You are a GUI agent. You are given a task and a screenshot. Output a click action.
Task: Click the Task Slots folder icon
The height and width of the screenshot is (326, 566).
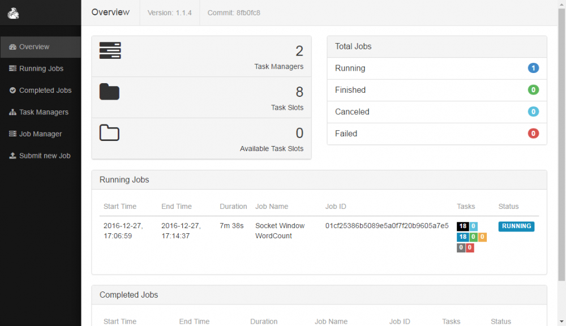109,92
